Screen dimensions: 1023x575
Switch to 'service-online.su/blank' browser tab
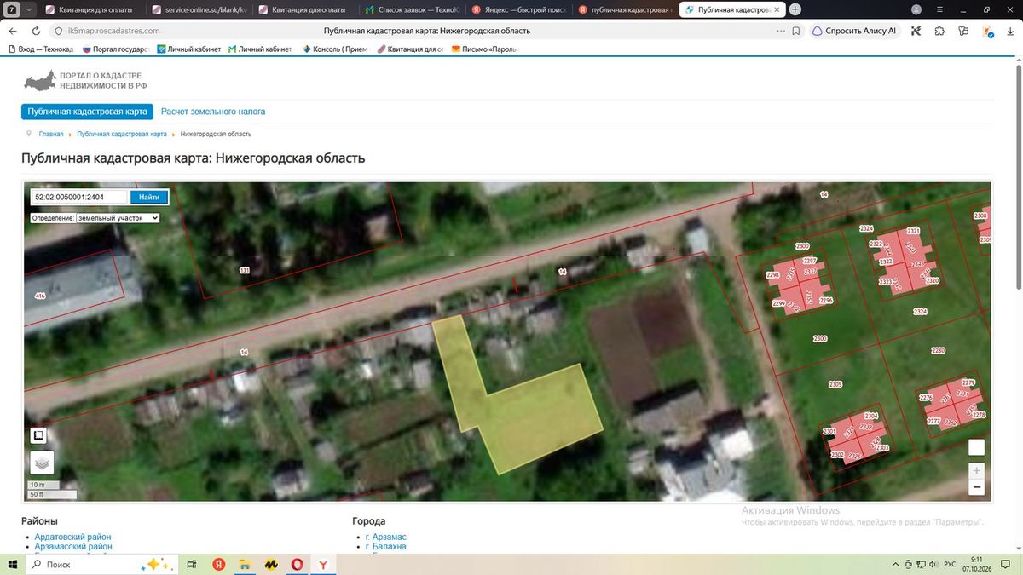(x=198, y=9)
